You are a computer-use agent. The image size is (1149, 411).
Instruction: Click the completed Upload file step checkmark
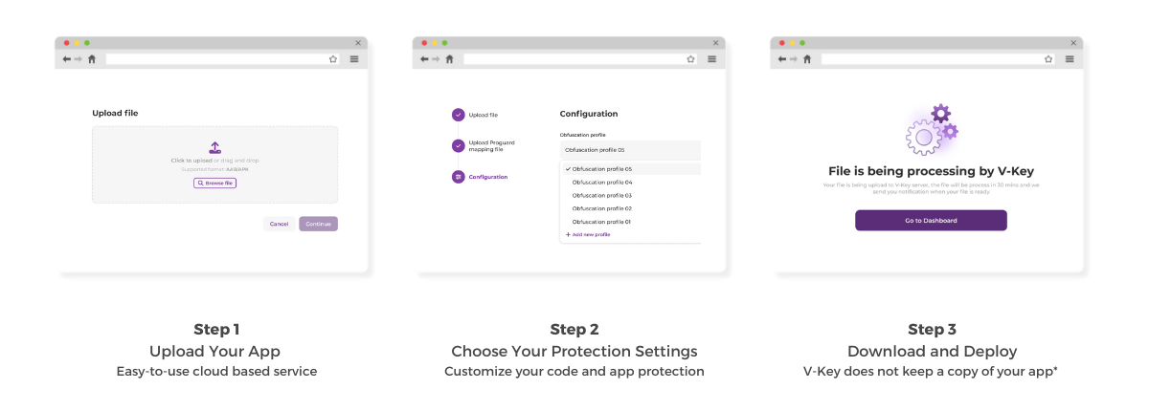point(458,115)
